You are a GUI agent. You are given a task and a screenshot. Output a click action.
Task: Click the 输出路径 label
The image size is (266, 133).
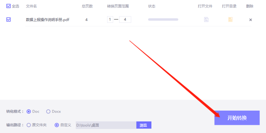click(15, 125)
